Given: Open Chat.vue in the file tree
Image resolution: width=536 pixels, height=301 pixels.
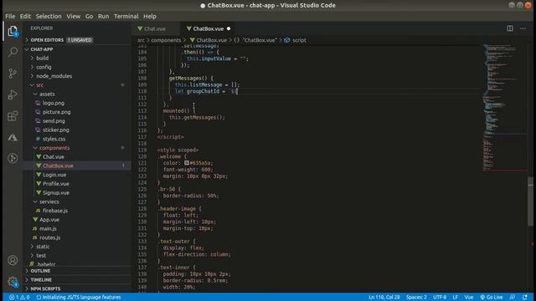Looking at the screenshot, I should click(77, 156).
